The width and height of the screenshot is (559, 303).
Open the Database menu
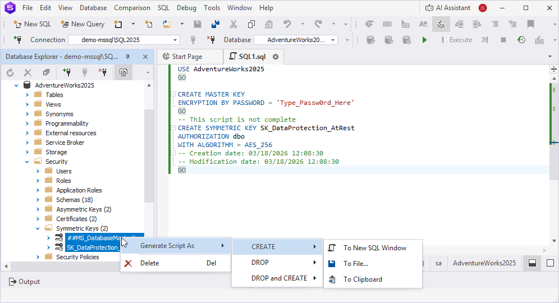[x=93, y=8]
